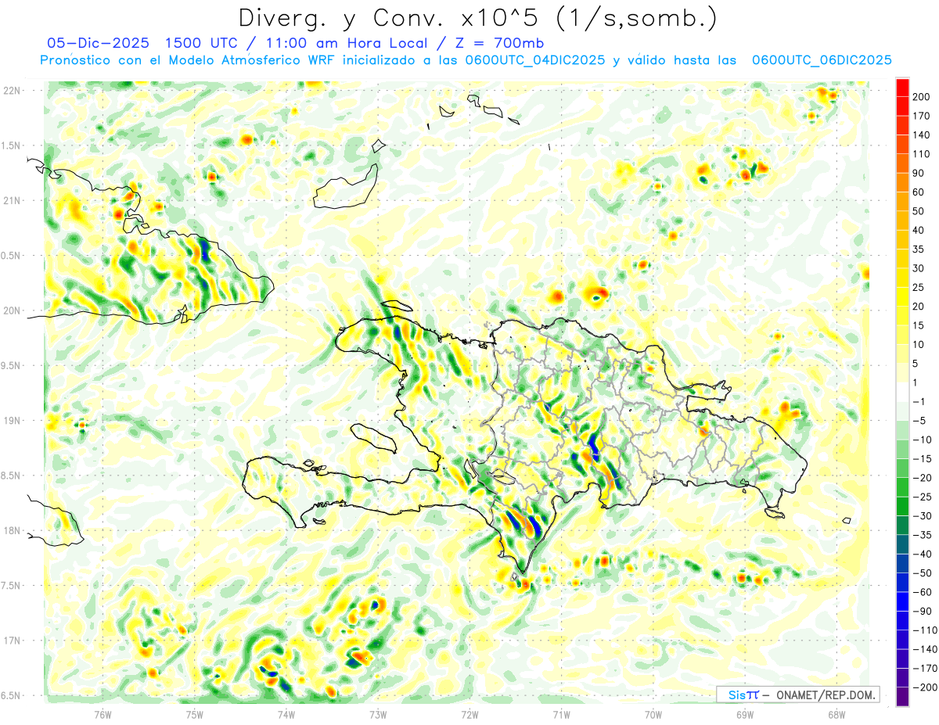939x725 pixels.
Task: Click the '69W' longitude label
Action: tap(745, 714)
